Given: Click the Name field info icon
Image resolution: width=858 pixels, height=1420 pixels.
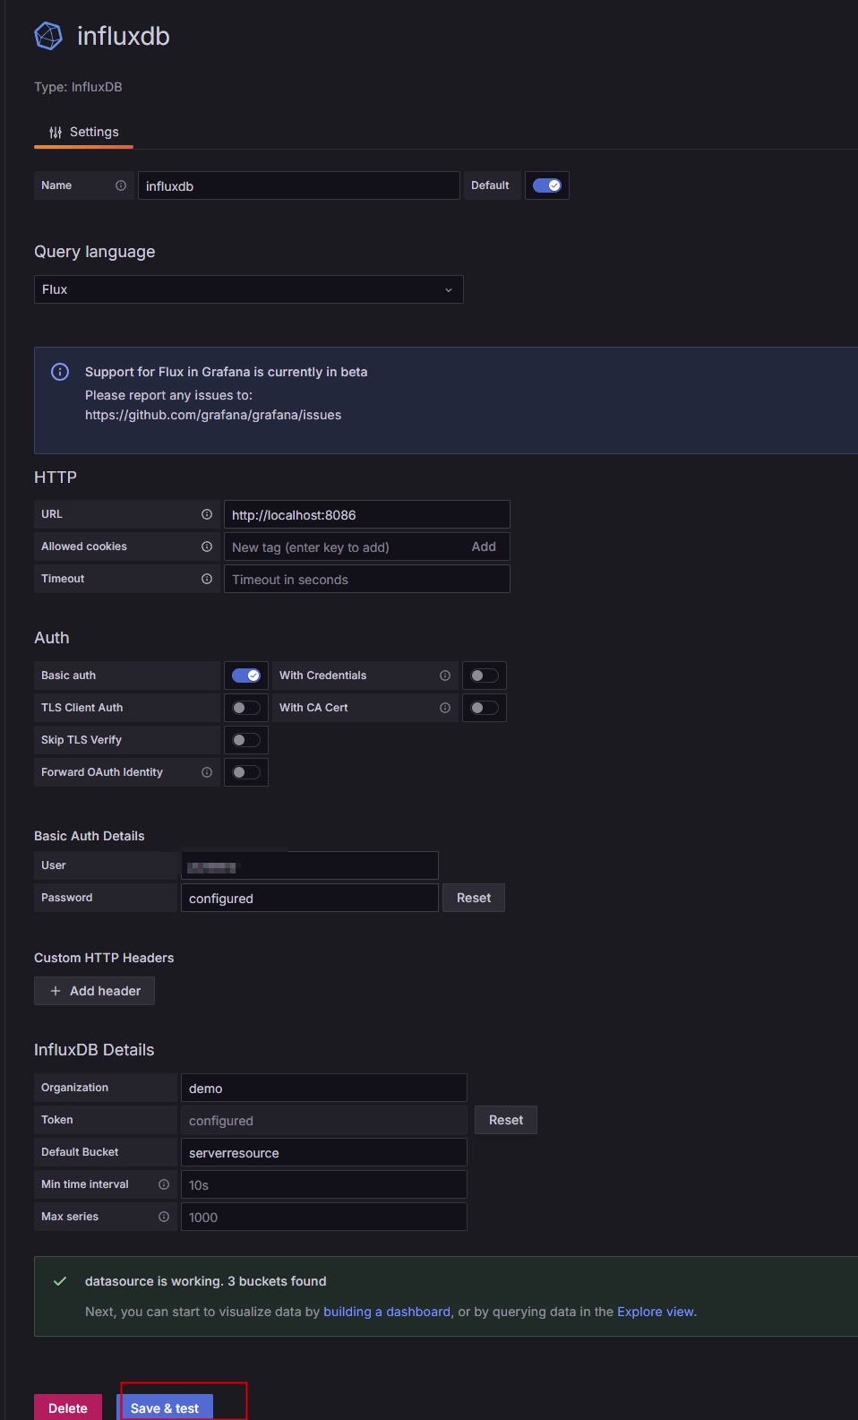Looking at the screenshot, I should [x=121, y=185].
